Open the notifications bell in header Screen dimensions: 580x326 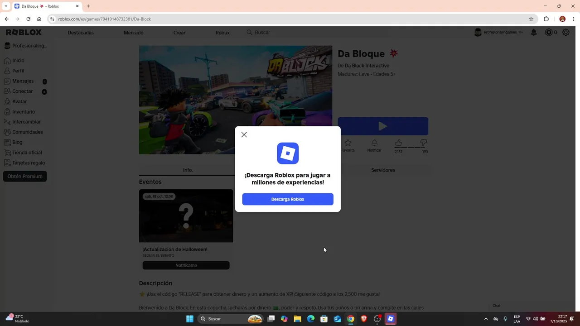pos(534,33)
